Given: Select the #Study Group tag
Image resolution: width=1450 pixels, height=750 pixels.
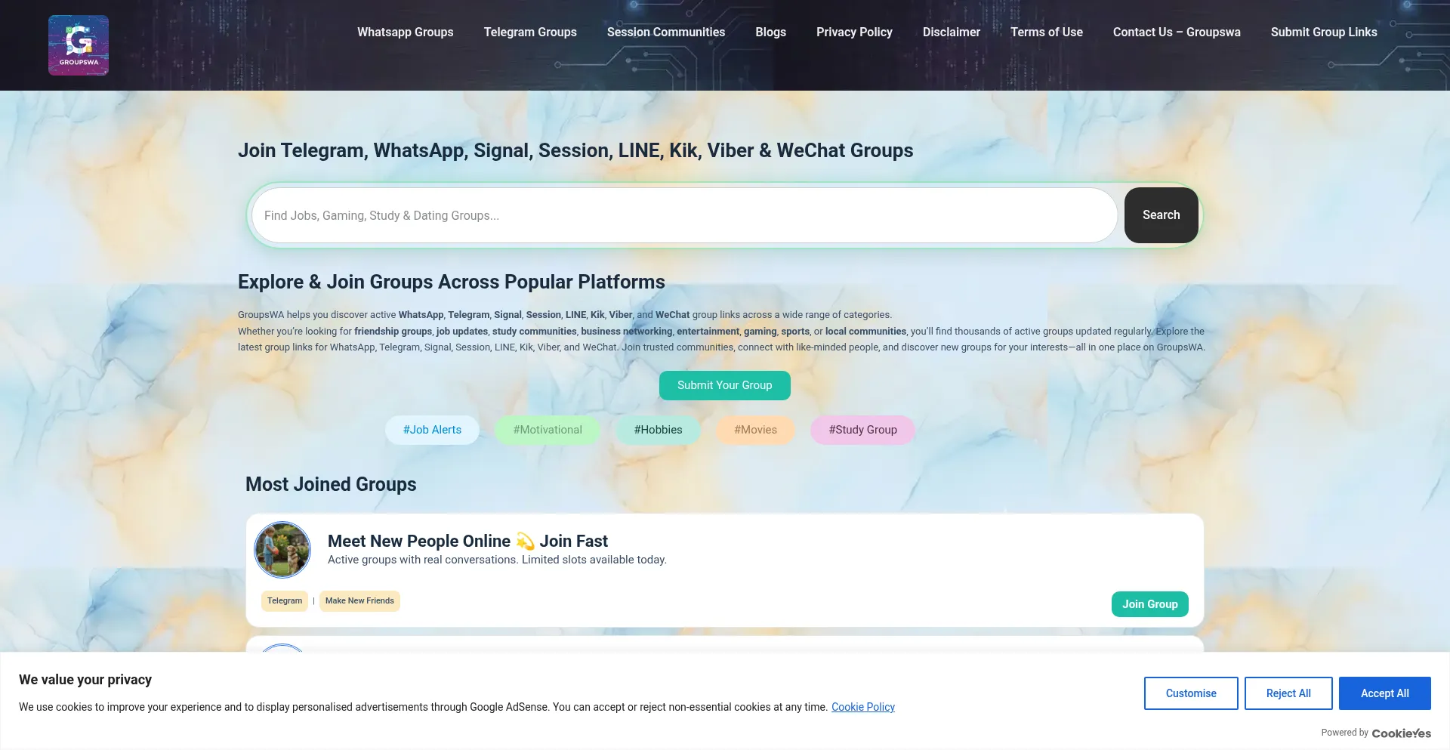Looking at the screenshot, I should (x=863, y=430).
